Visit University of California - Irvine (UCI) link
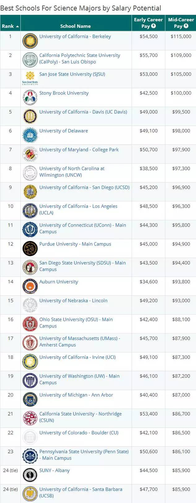The height and width of the screenshot is (503, 196). point(77,357)
